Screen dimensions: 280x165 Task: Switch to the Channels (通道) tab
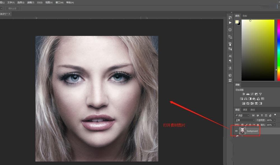pos(245,110)
